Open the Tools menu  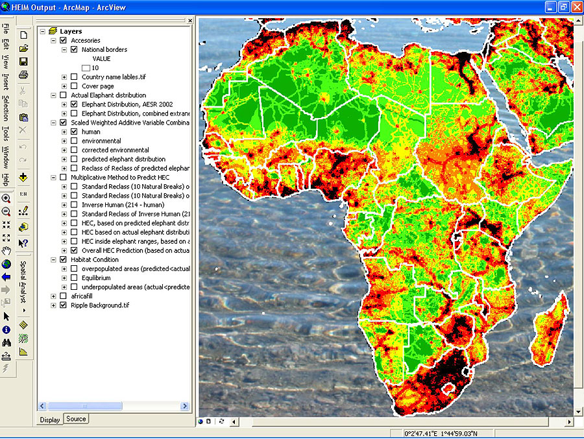(5, 134)
